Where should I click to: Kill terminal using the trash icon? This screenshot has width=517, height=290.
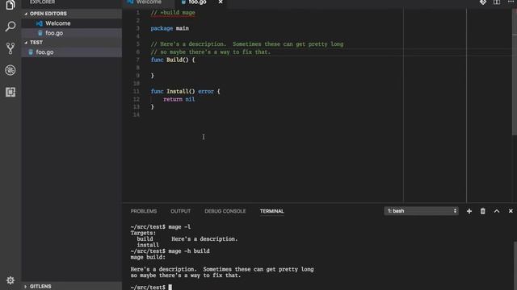(x=483, y=211)
